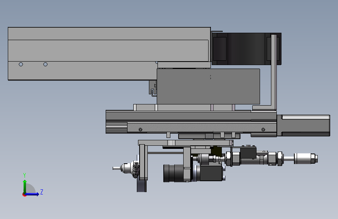This screenshot has width=338, height=219.
Task: Select the right screw on horizontal rail
Action: click(263, 129)
